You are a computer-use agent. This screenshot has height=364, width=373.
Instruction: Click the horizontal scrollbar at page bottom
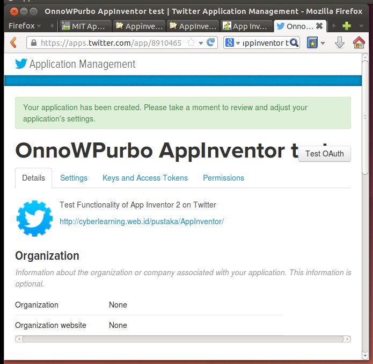(182, 339)
